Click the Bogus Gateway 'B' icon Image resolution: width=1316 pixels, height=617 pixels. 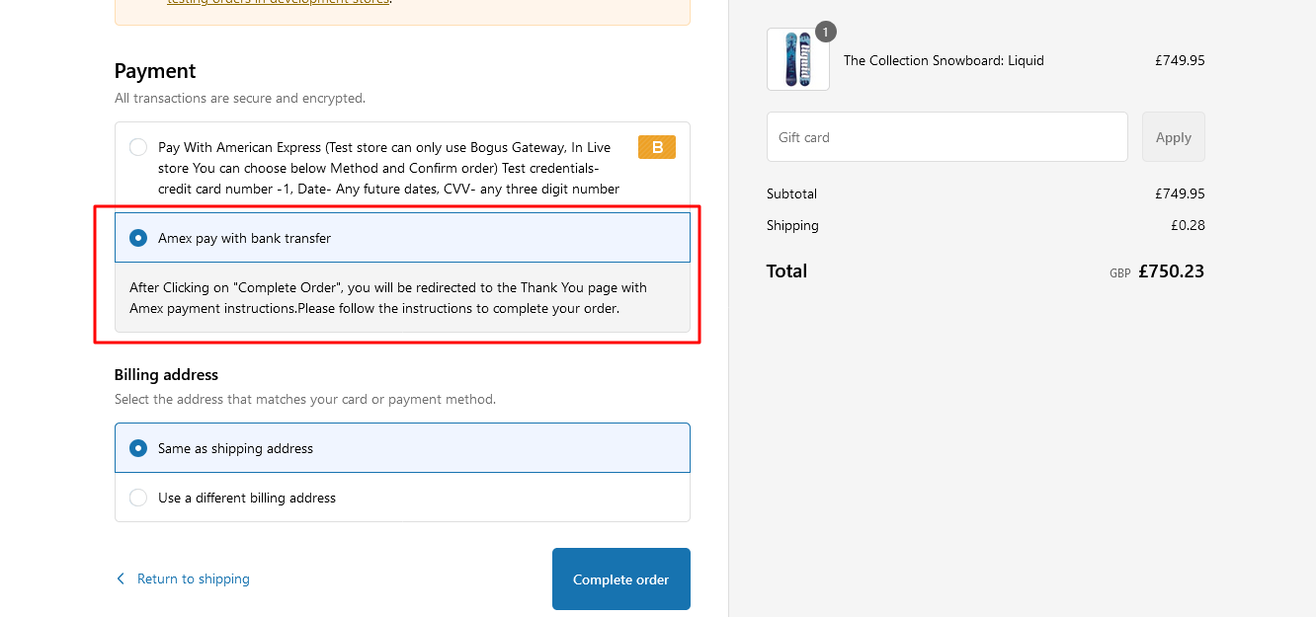pyautogui.click(x=657, y=147)
